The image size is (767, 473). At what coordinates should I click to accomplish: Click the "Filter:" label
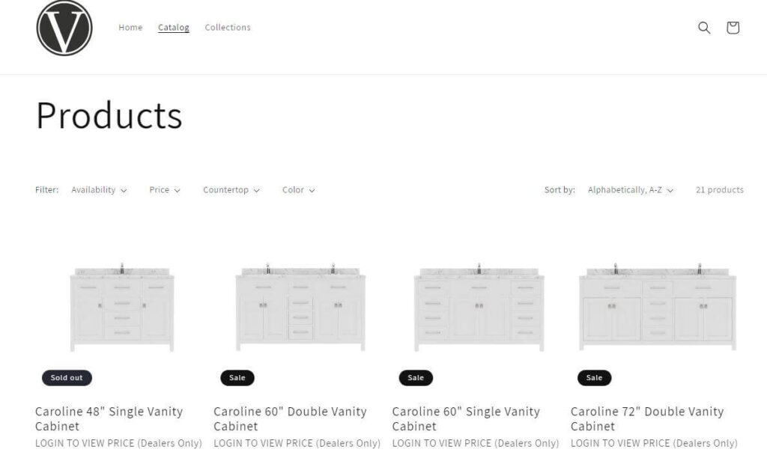[x=47, y=189]
